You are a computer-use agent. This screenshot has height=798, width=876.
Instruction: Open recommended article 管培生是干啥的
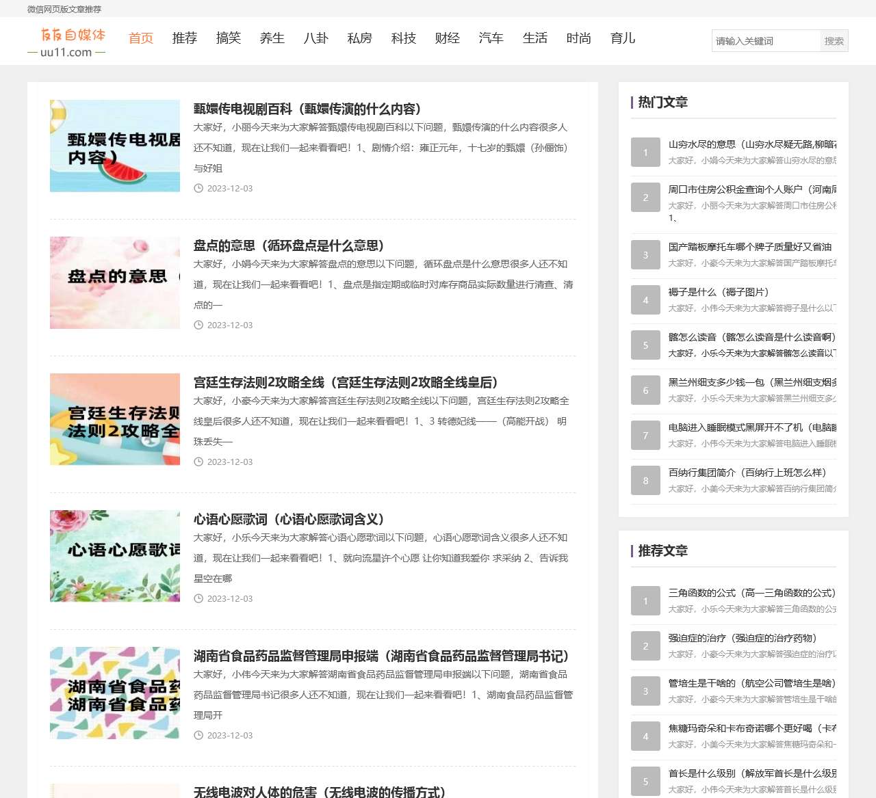[752, 683]
